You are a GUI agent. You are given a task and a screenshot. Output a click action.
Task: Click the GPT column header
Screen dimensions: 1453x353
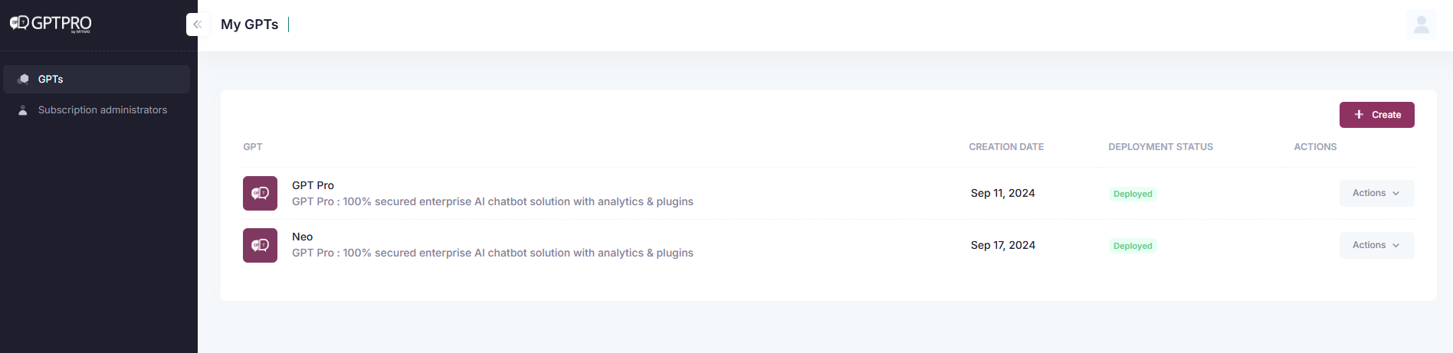click(x=253, y=147)
